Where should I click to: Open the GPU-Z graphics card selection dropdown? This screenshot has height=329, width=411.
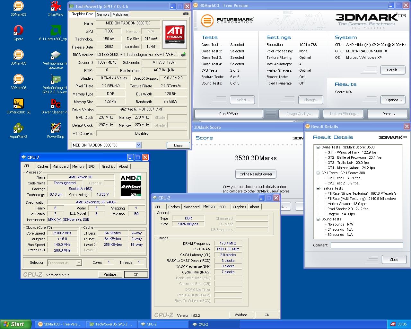pyautogui.click(x=138, y=145)
